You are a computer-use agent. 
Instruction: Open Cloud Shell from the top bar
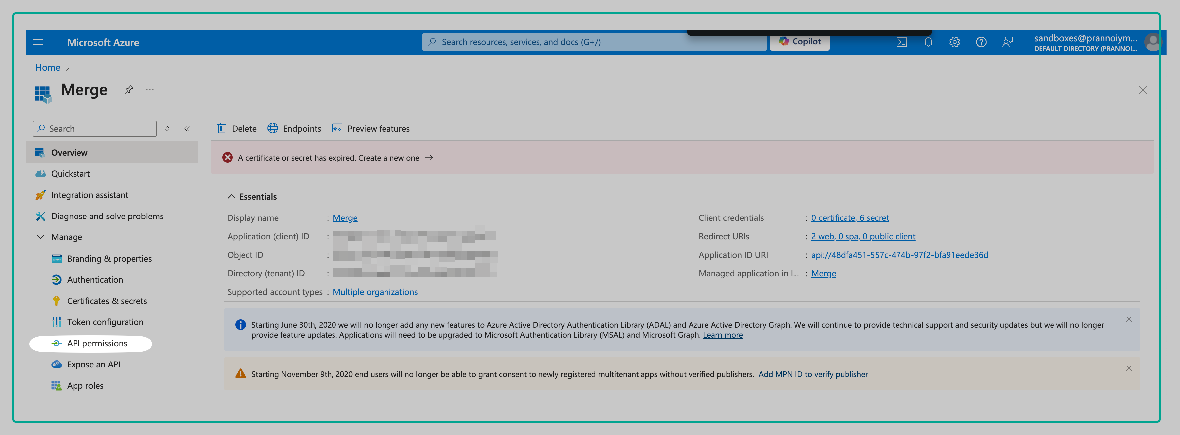901,42
